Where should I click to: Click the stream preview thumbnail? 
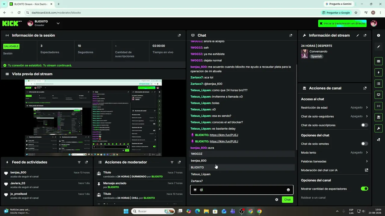point(93,118)
